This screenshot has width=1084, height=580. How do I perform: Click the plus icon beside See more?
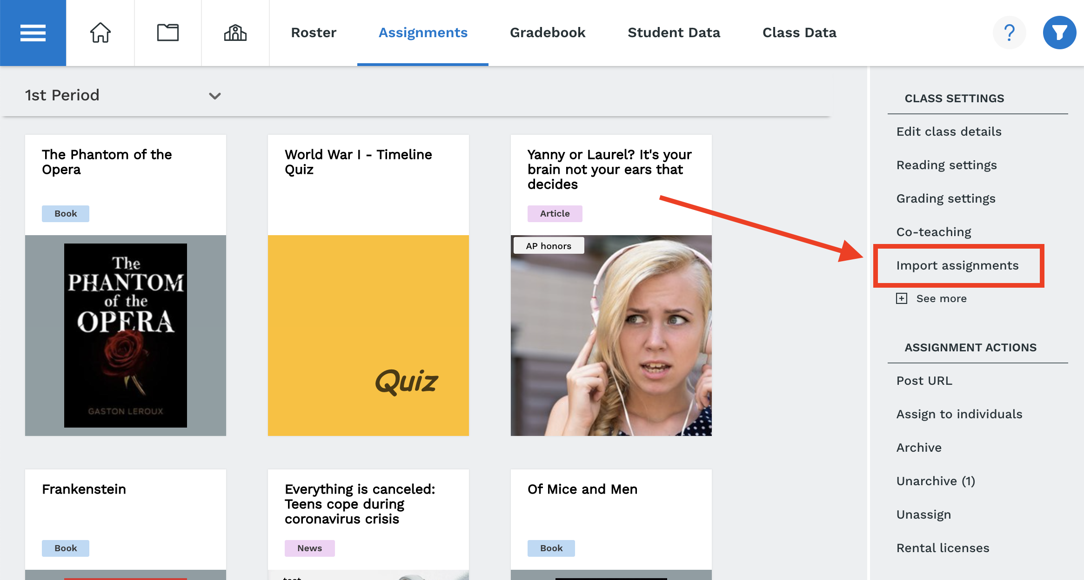tap(902, 298)
